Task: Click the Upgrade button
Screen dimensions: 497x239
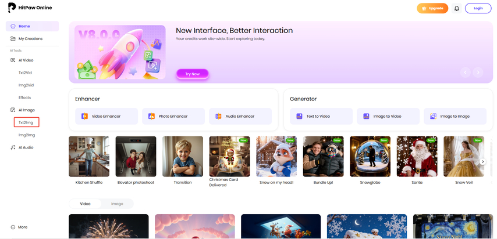Action: coord(432,8)
